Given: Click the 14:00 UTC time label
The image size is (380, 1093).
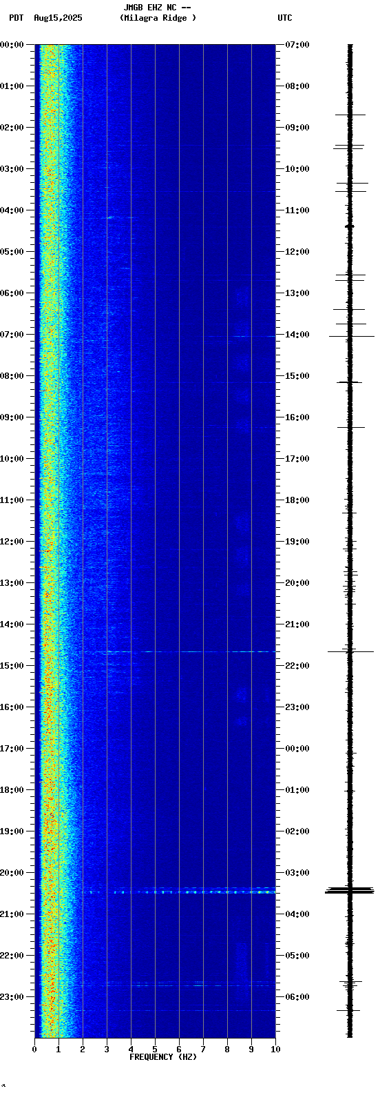Looking at the screenshot, I should point(297,335).
